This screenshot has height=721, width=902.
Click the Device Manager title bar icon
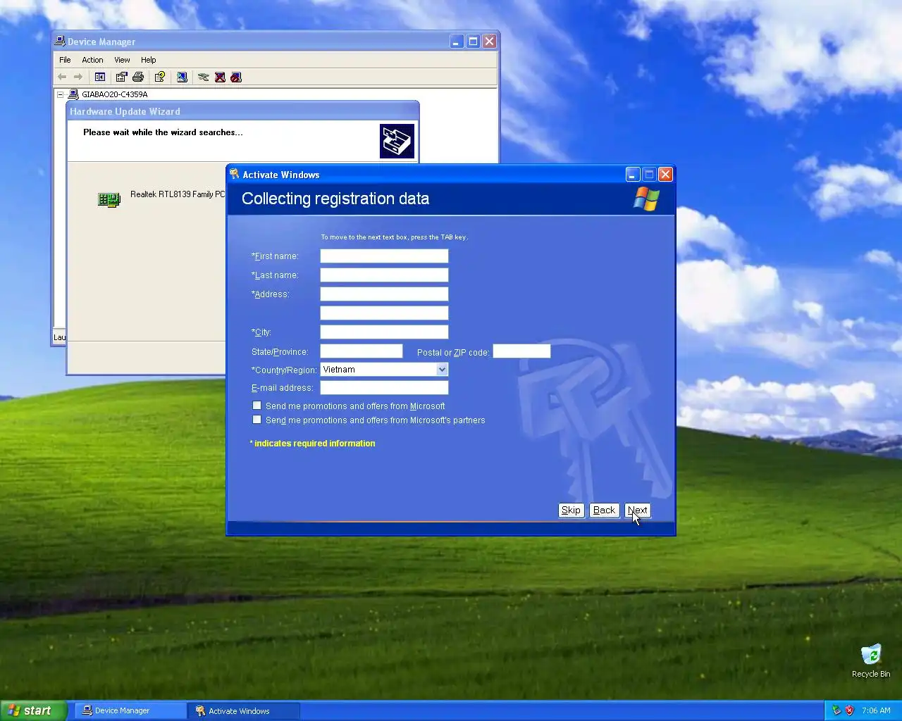[x=60, y=42]
